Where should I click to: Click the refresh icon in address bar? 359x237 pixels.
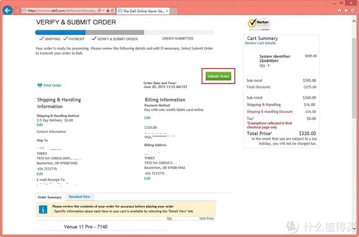112,11
